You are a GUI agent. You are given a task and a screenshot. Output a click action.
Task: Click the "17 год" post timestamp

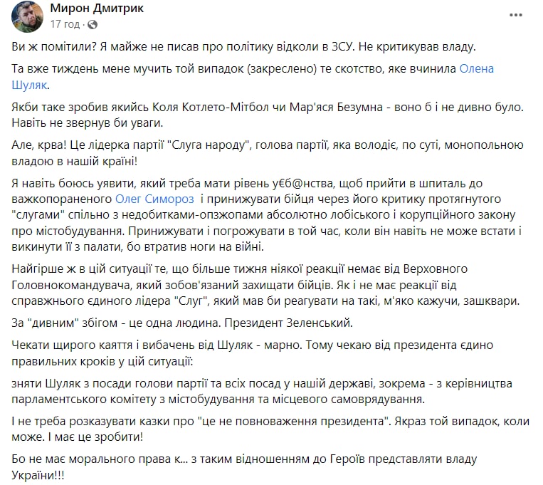(x=63, y=24)
